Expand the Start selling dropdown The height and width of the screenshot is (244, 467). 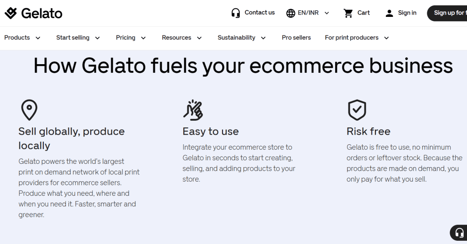(78, 38)
